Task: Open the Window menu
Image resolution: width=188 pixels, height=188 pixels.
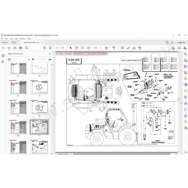Action: pyautogui.click(x=23, y=39)
